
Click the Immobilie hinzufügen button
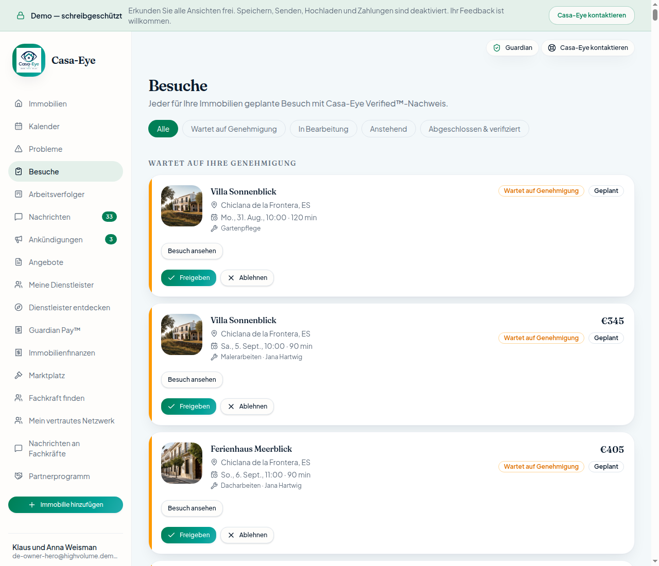coord(65,505)
